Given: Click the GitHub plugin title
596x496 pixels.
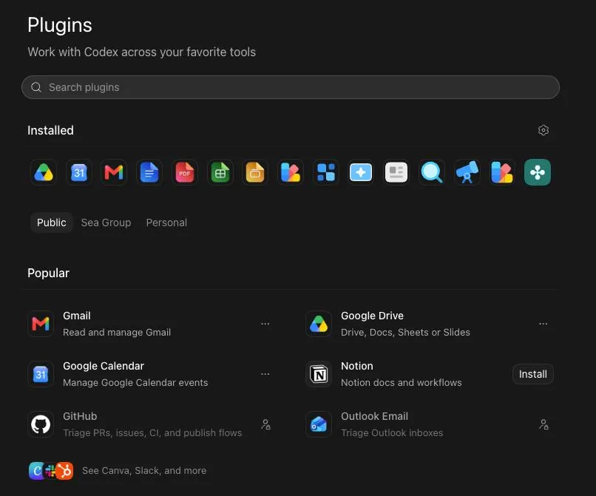Looking at the screenshot, I should 80,416.
